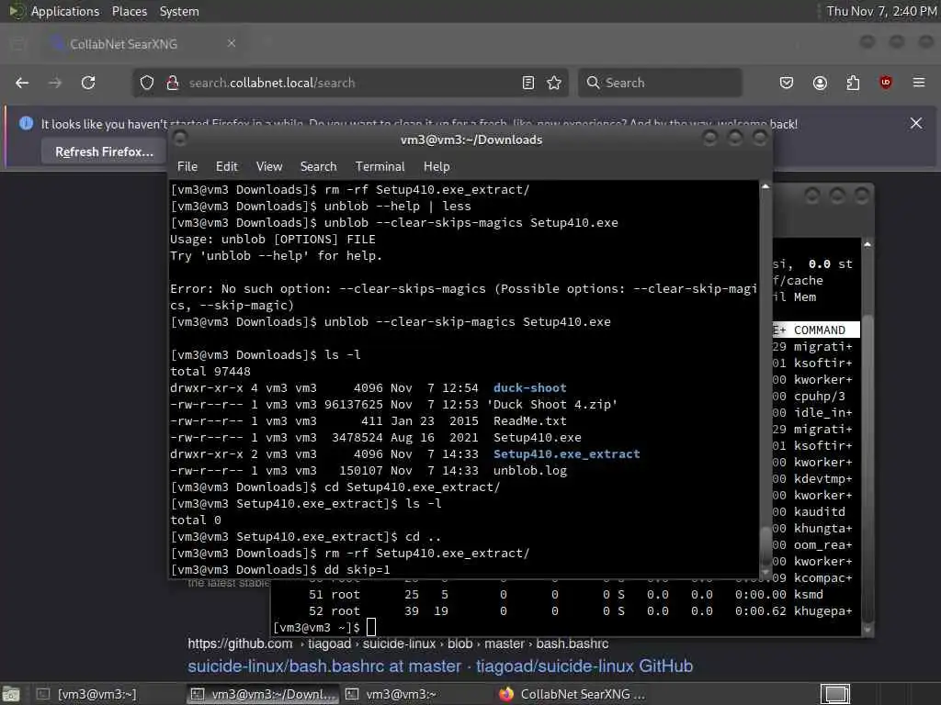The height and width of the screenshot is (705, 941).
Task: Bookmark this page with the star
Action: pyautogui.click(x=554, y=83)
